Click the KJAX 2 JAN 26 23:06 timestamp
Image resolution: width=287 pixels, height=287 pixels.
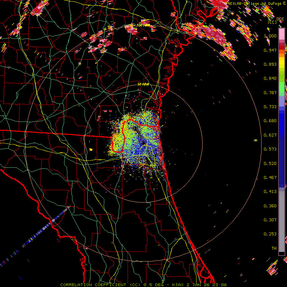tap(199, 285)
